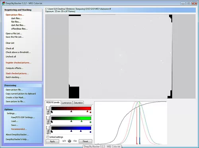This screenshot has width=199, height=148.
Task: Click the blue channel log curve icon
Action: 48,130
